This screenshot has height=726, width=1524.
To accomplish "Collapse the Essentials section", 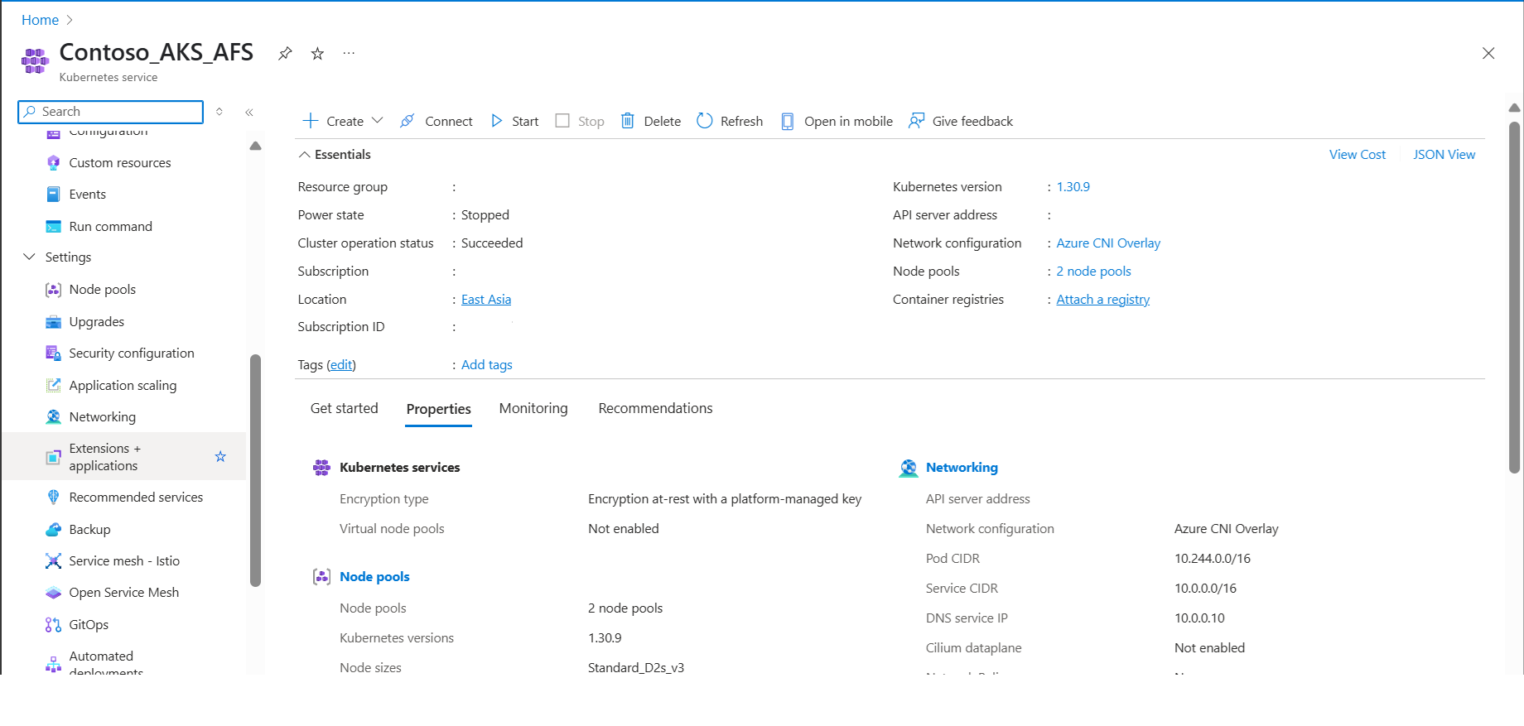I will point(305,155).
